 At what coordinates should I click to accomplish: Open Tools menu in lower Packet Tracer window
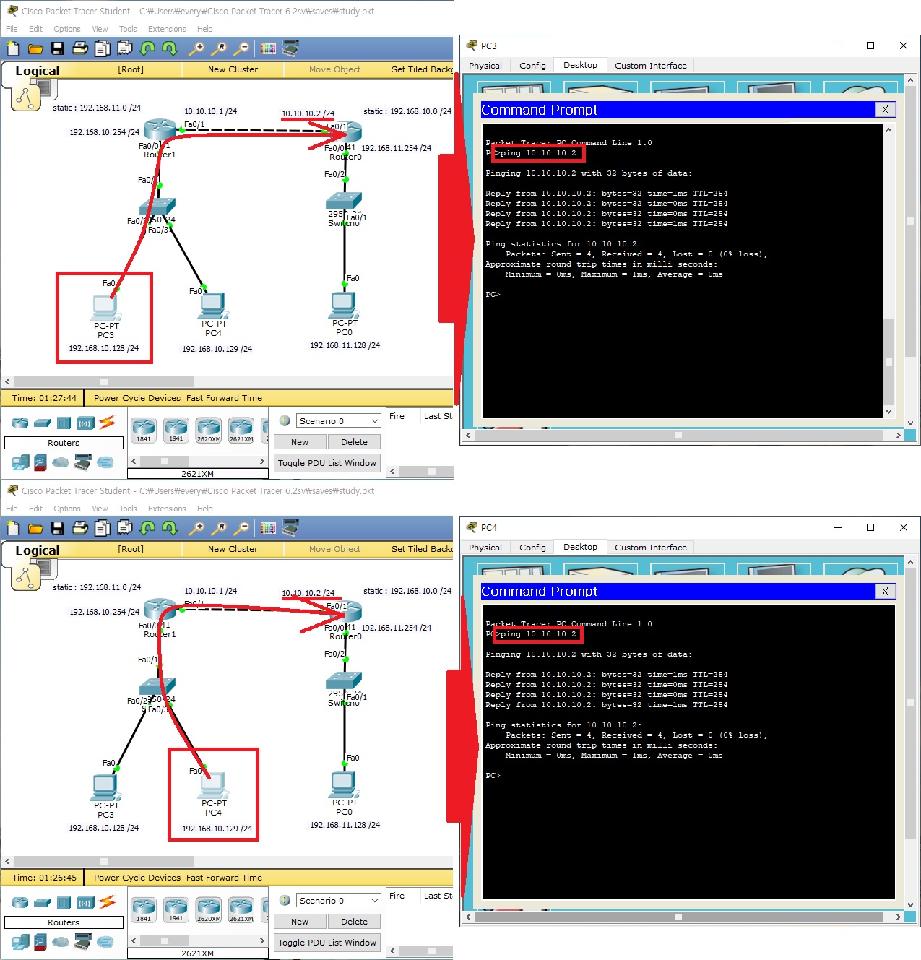pos(128,509)
